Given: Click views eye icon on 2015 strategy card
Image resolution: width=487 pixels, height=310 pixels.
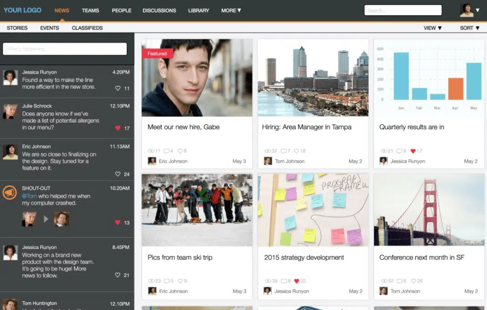Looking at the screenshot, I should tap(267, 281).
